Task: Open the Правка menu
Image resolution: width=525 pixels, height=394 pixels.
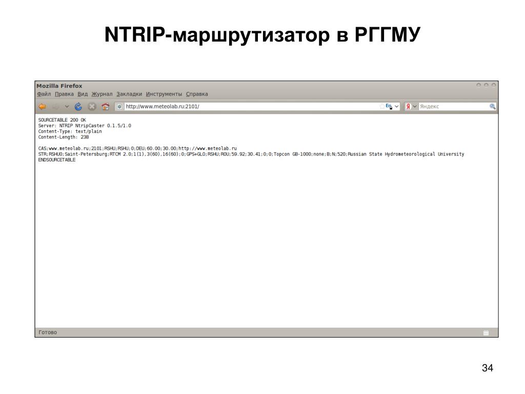Action: click(64, 94)
